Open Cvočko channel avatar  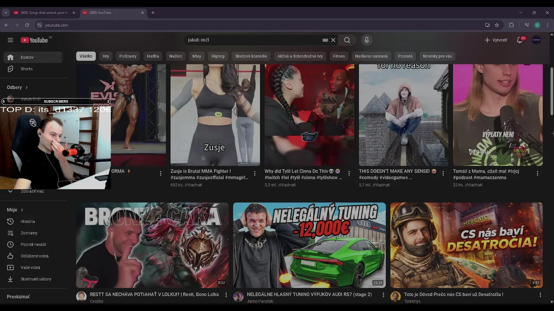(x=81, y=296)
